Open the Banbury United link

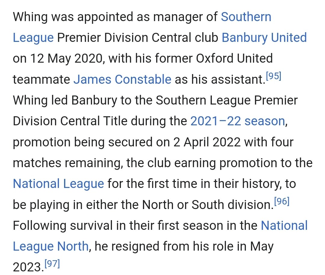pos(264,38)
